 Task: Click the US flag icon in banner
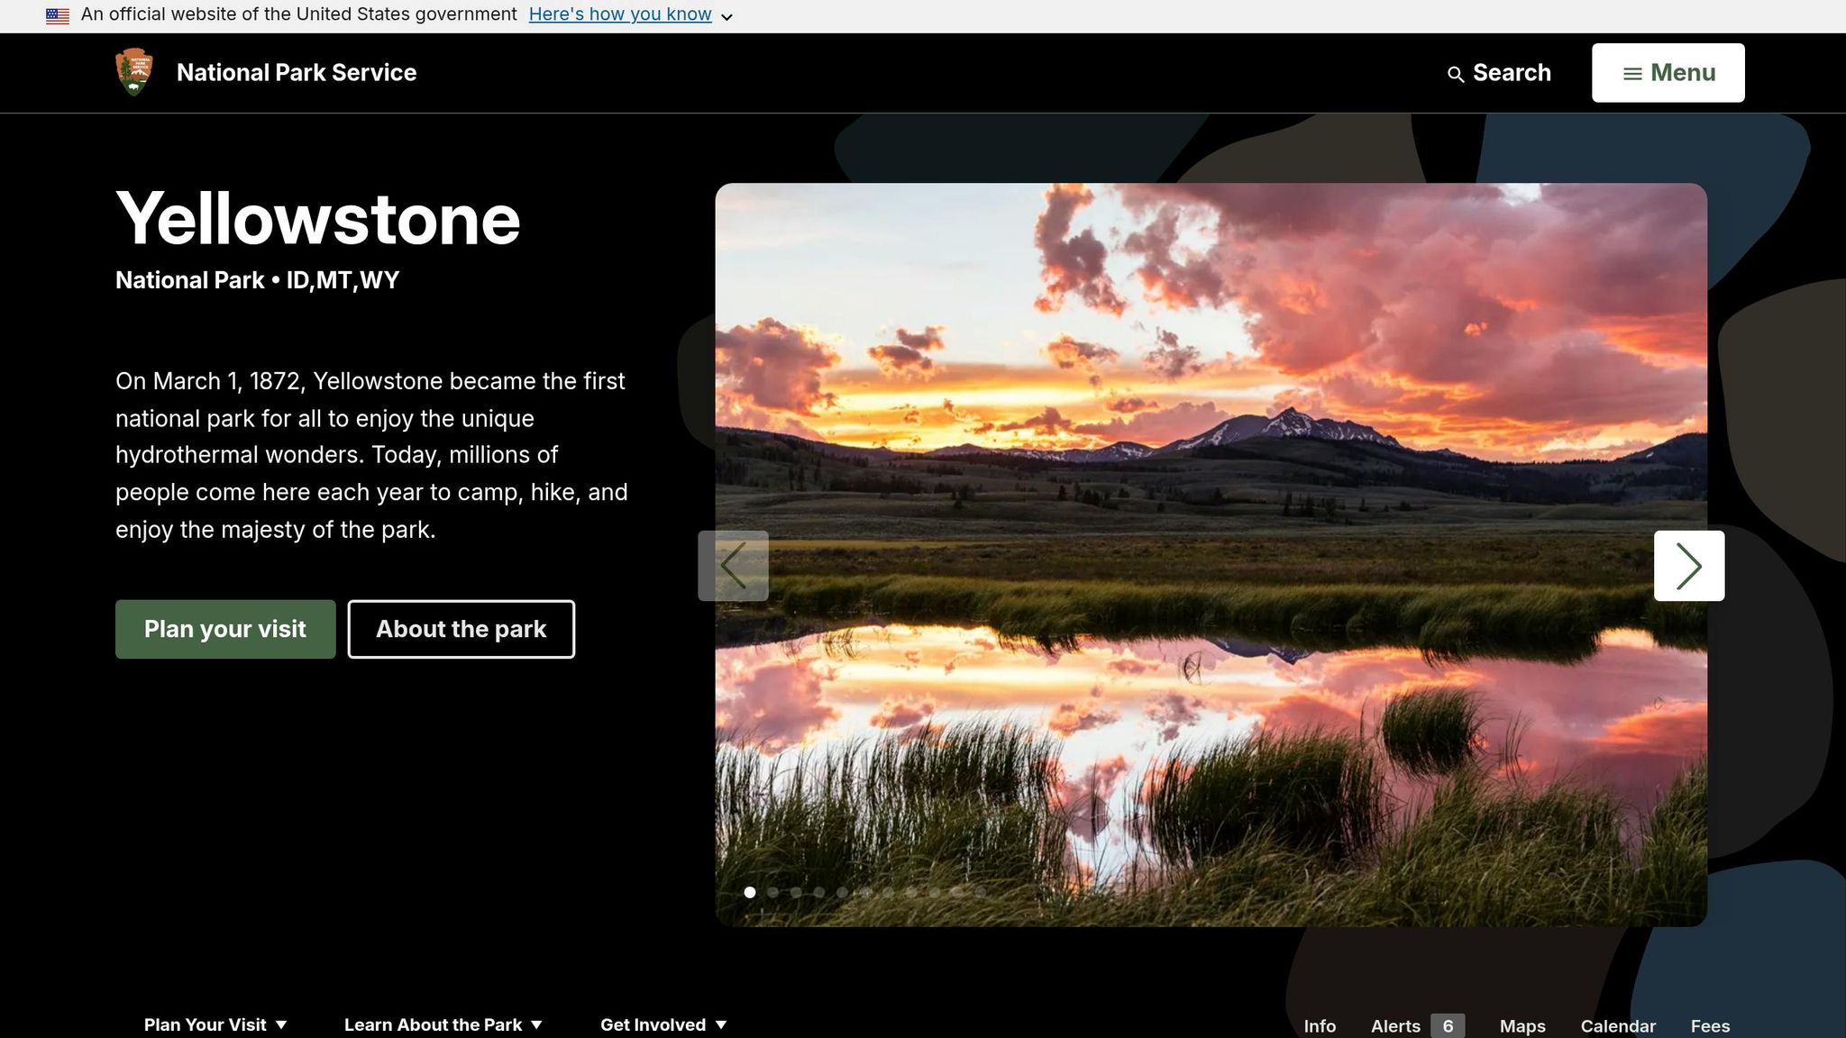point(58,15)
